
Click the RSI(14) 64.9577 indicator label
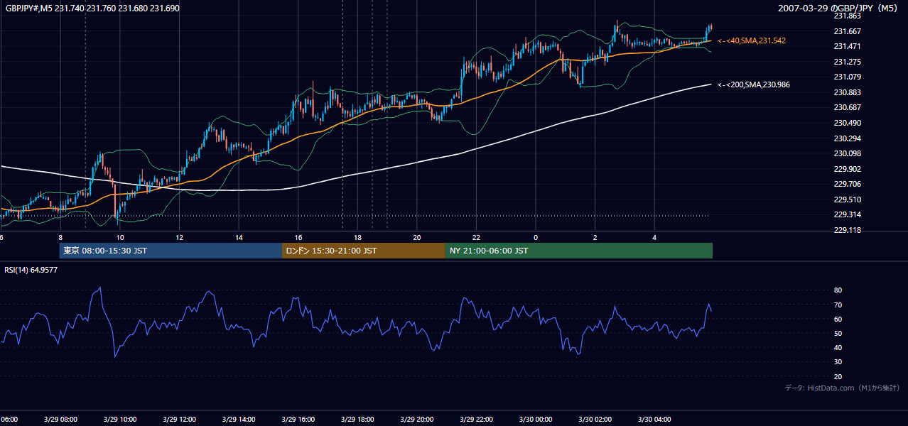click(x=31, y=270)
